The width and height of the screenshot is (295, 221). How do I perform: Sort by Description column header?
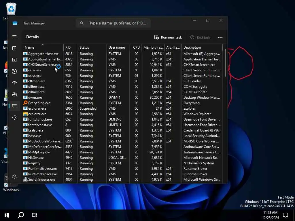(x=202, y=47)
